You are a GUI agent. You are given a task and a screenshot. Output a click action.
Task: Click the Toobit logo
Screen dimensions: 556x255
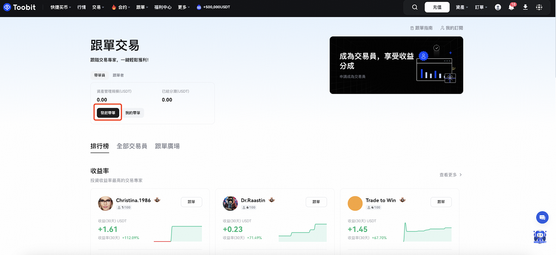tap(19, 7)
